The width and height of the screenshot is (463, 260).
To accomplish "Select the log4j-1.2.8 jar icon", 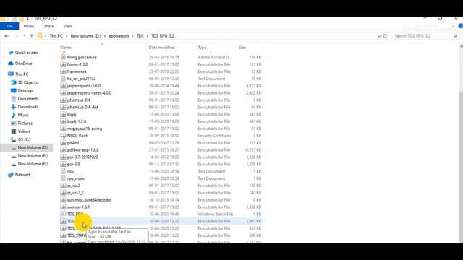I will [x=63, y=121].
